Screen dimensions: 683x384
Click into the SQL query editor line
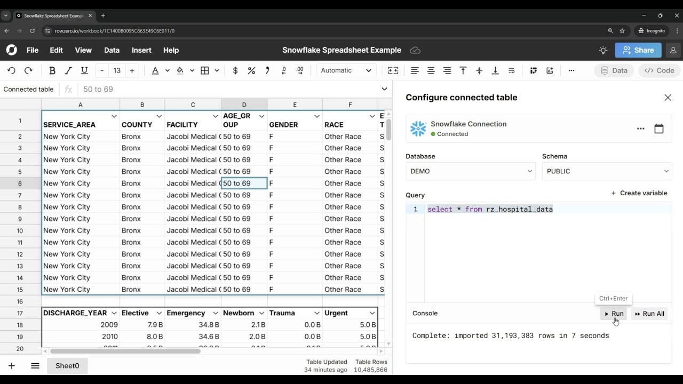pyautogui.click(x=548, y=209)
